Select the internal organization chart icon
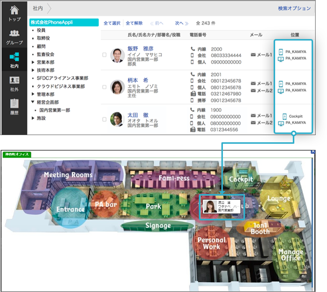 pyautogui.click(x=14, y=57)
